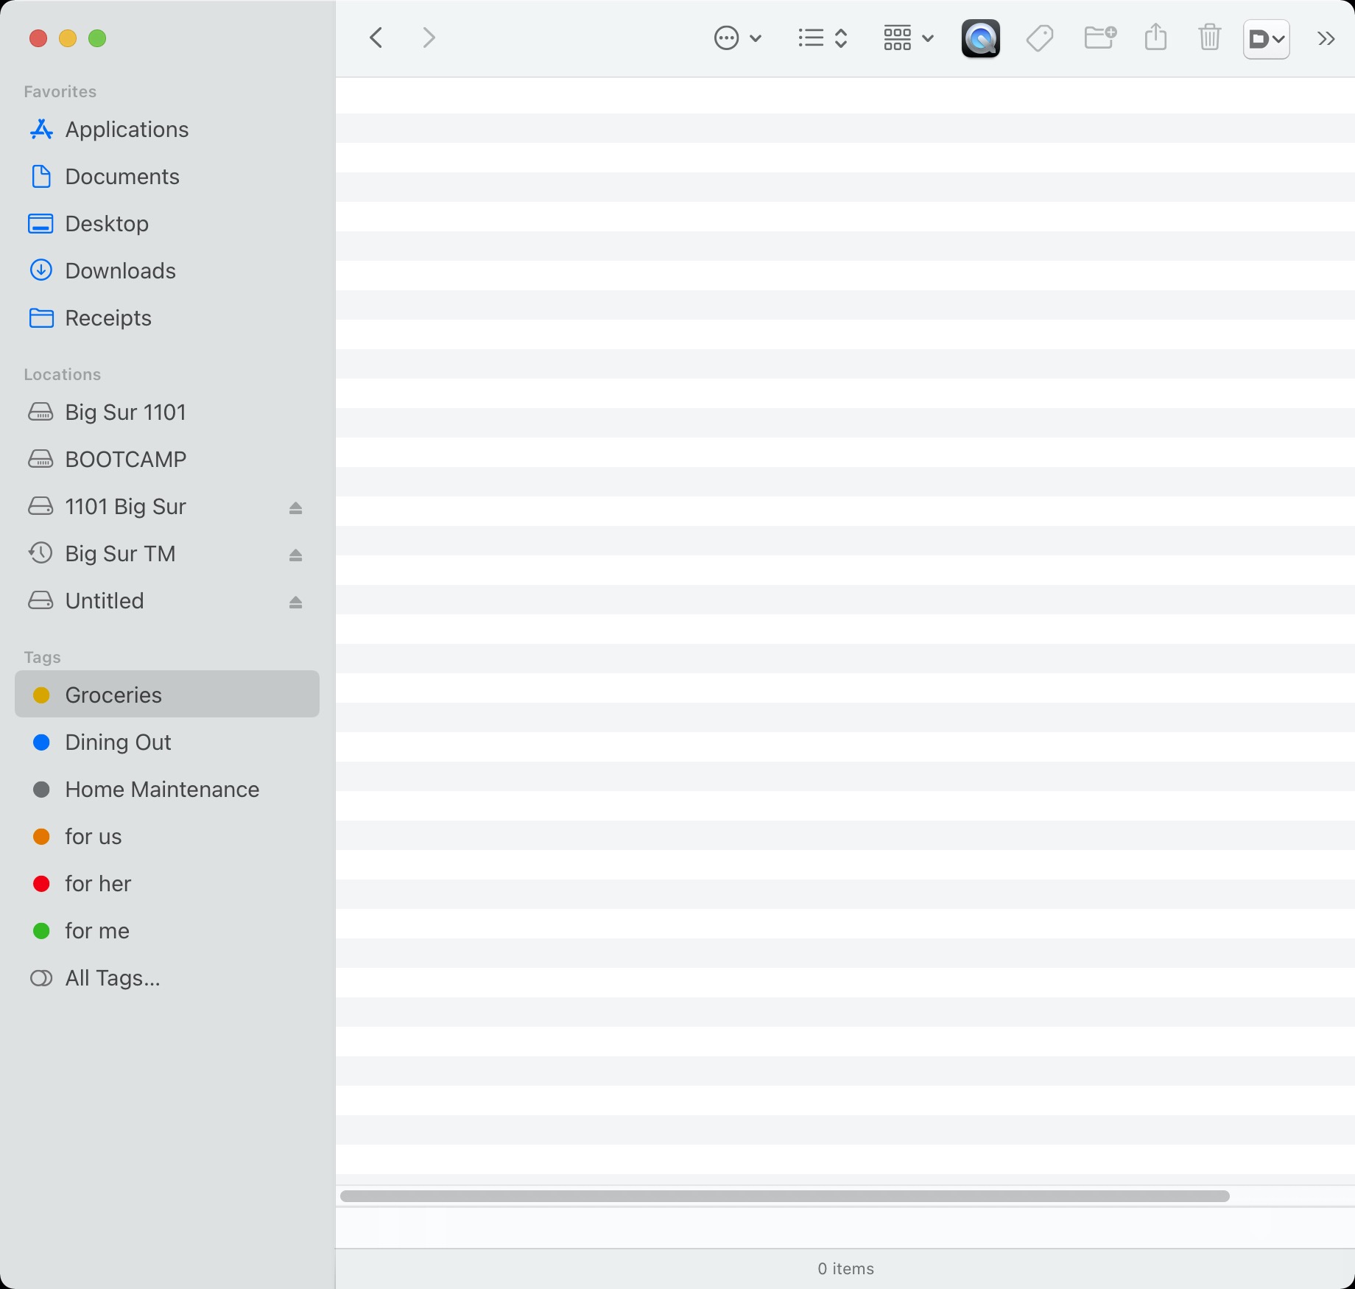The height and width of the screenshot is (1289, 1355).
Task: Click the Share toolbar icon
Action: (1156, 37)
